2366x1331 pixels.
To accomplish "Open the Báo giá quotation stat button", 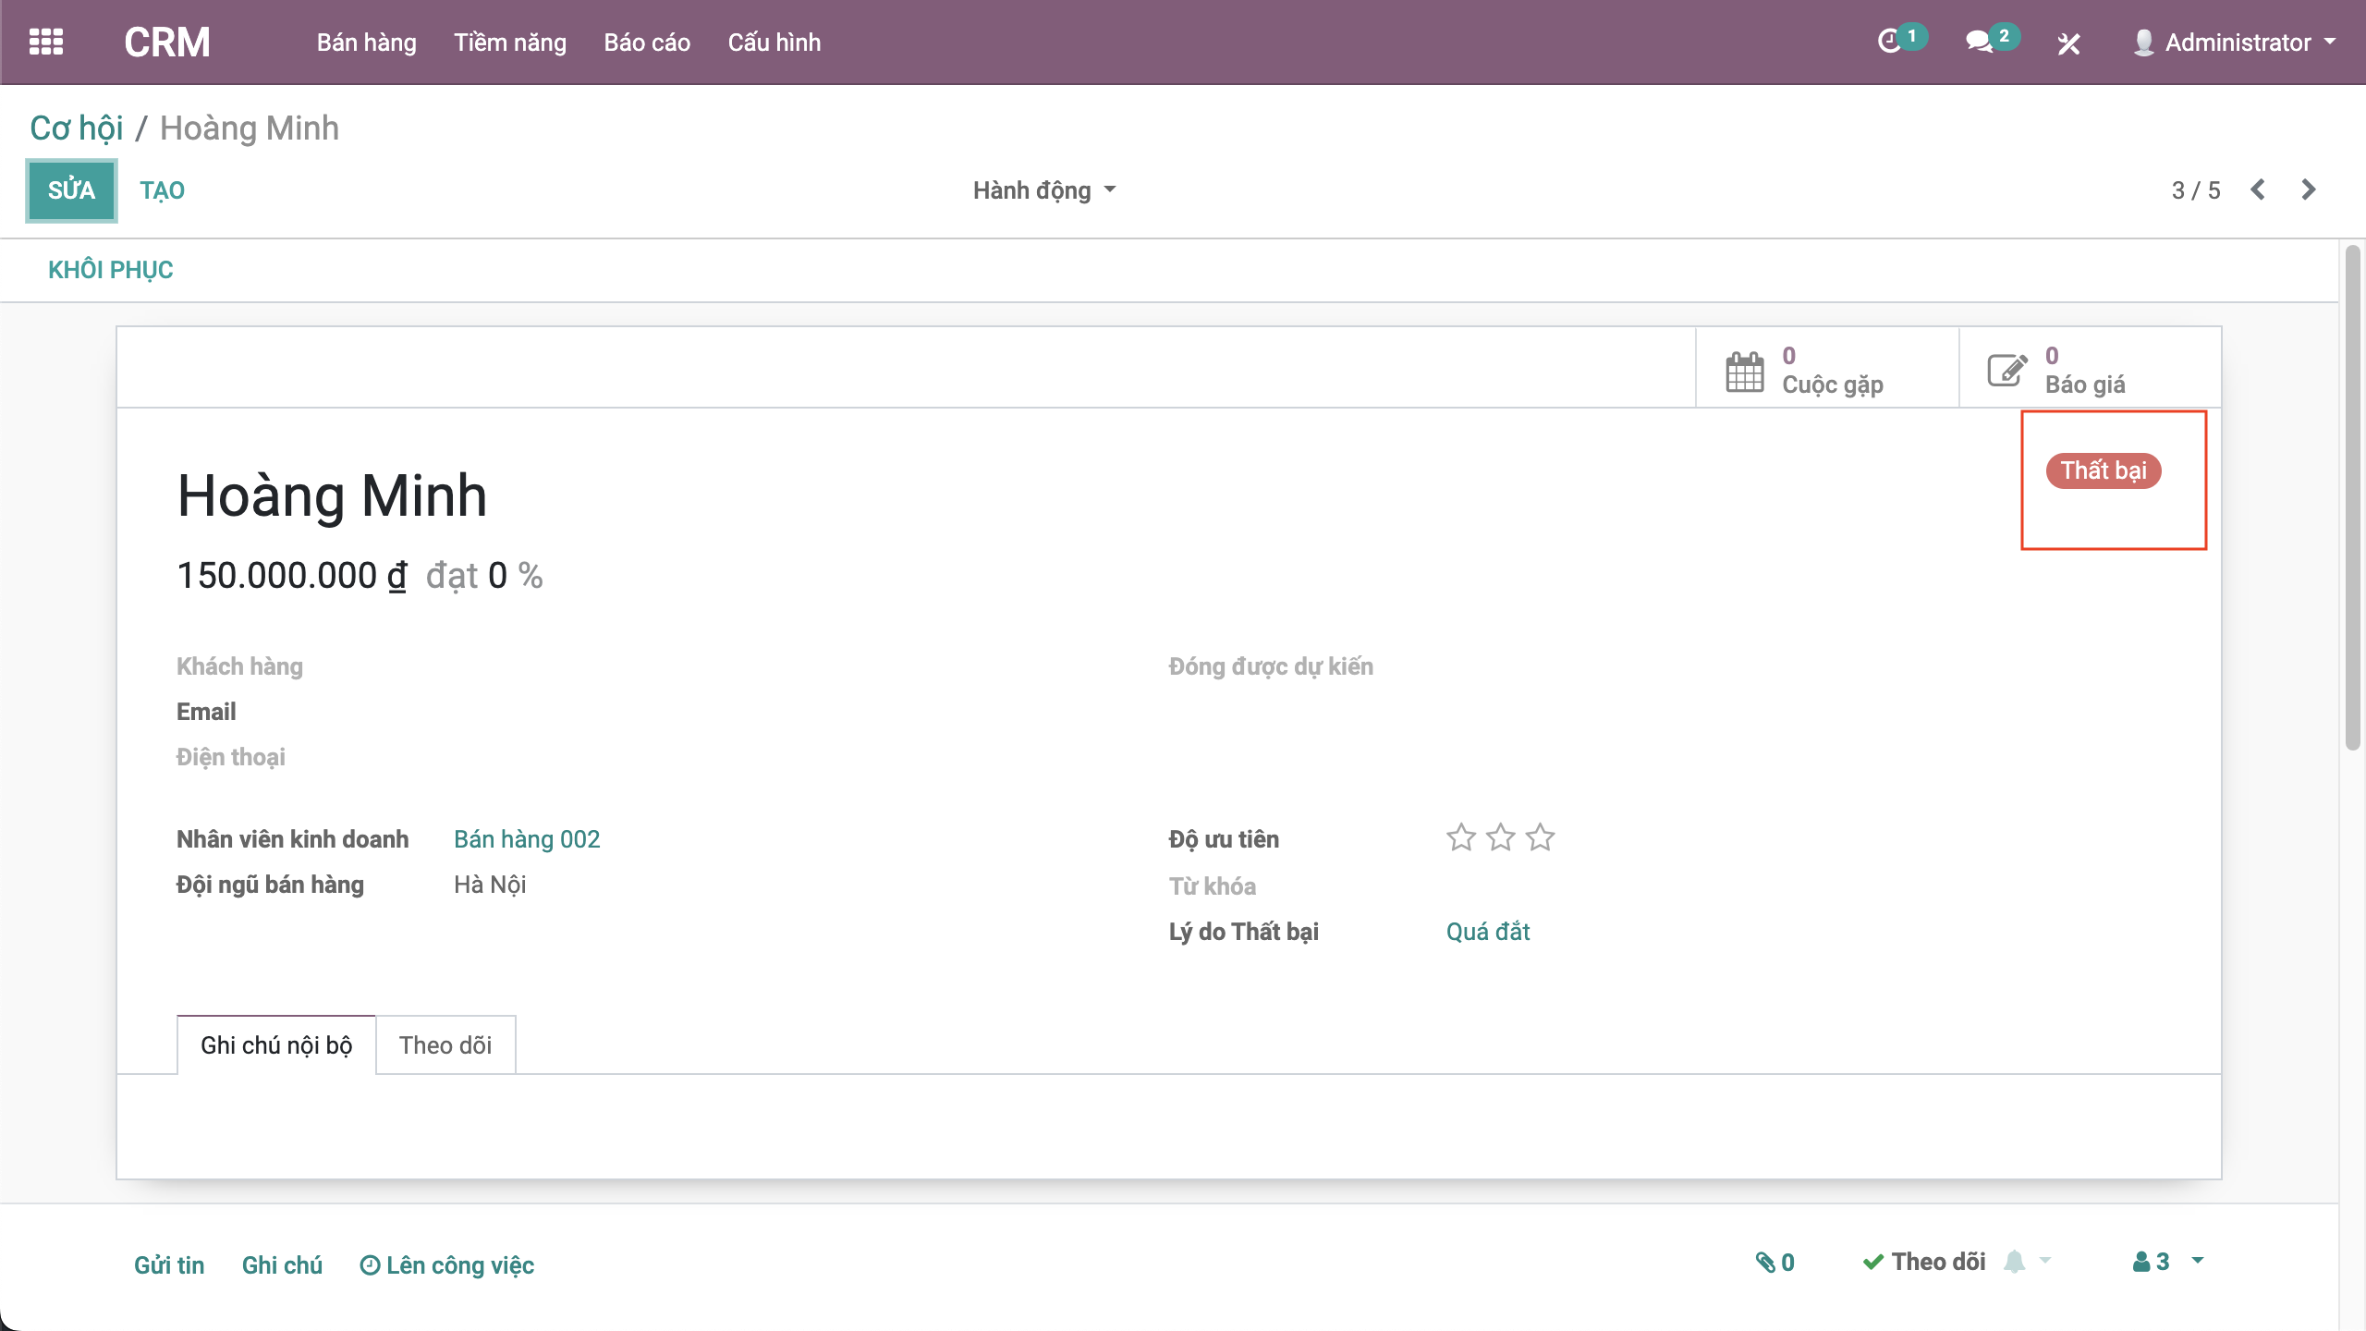I will (2089, 370).
